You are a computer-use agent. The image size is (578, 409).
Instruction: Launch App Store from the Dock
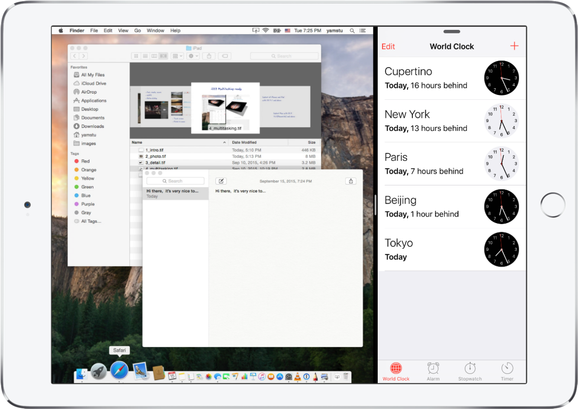[x=280, y=377]
